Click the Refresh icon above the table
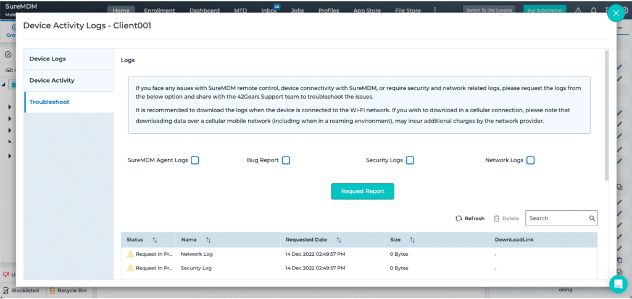This screenshot has width=632, height=299. point(459,218)
